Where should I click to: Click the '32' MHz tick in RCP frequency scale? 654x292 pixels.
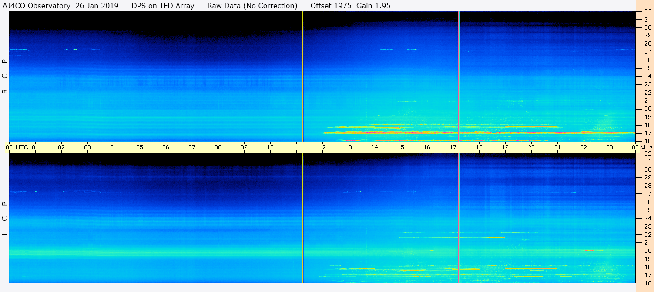coord(647,11)
